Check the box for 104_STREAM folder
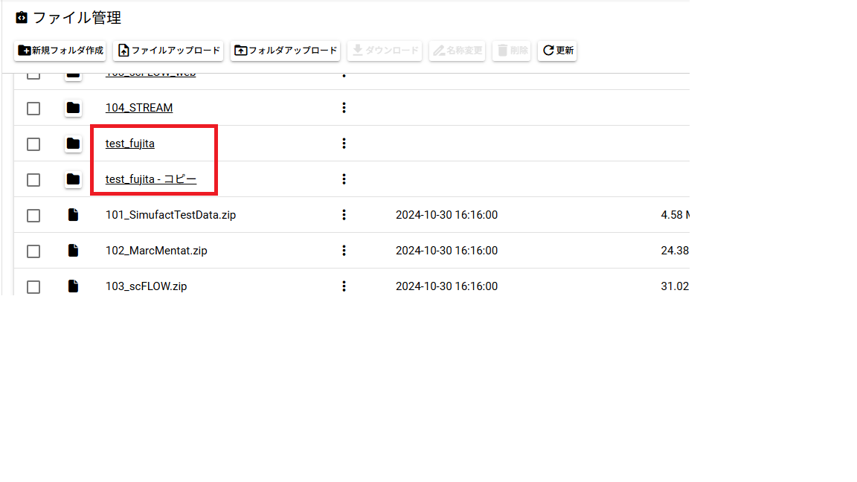The image size is (857, 482). click(33, 109)
